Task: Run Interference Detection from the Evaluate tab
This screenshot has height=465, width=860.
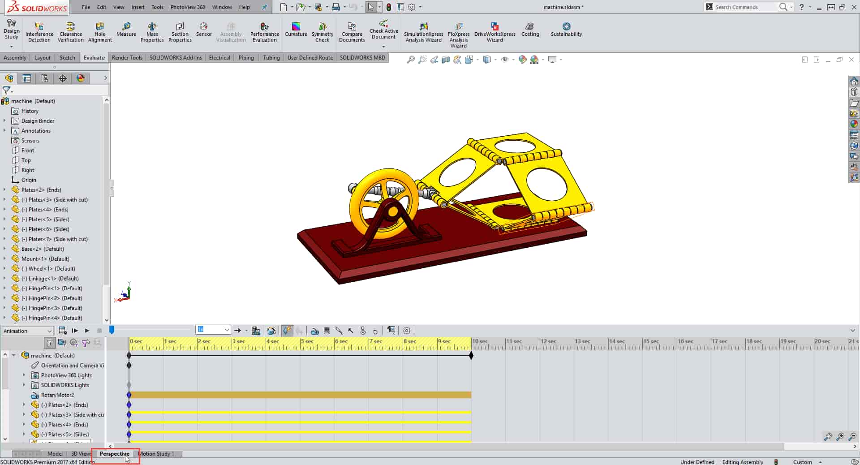Action: (x=39, y=31)
